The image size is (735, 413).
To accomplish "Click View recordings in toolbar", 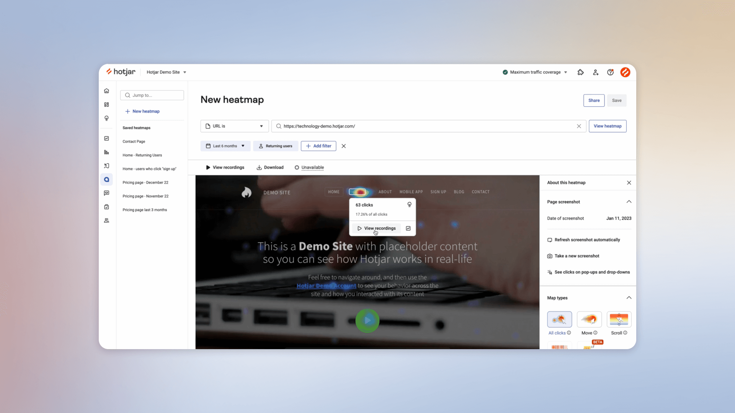I will pos(225,167).
